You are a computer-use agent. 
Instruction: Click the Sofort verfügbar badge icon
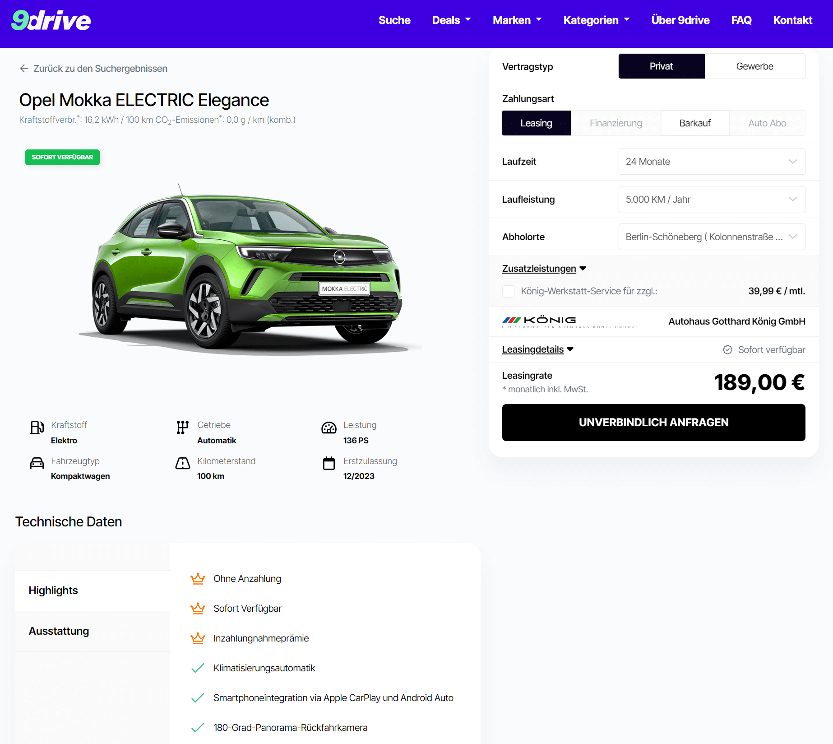(x=727, y=349)
